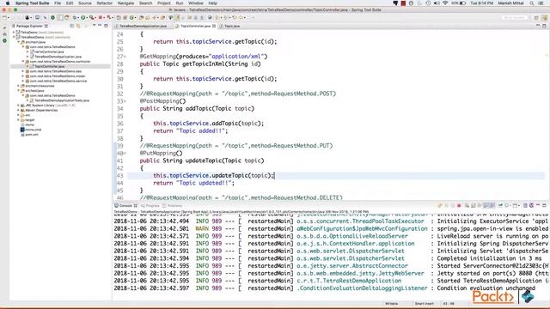
Task: Maximize the Console view
Action: click(544, 206)
